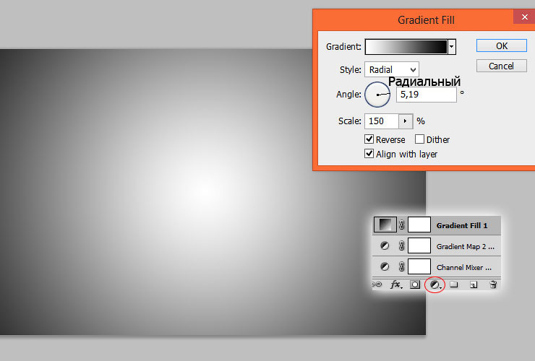Click chain link icon on Gradient Map 2

point(401,245)
